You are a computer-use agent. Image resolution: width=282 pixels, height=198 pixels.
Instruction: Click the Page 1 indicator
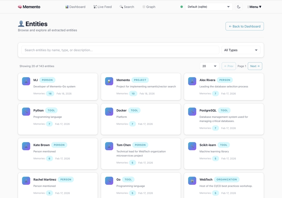coord(242,66)
